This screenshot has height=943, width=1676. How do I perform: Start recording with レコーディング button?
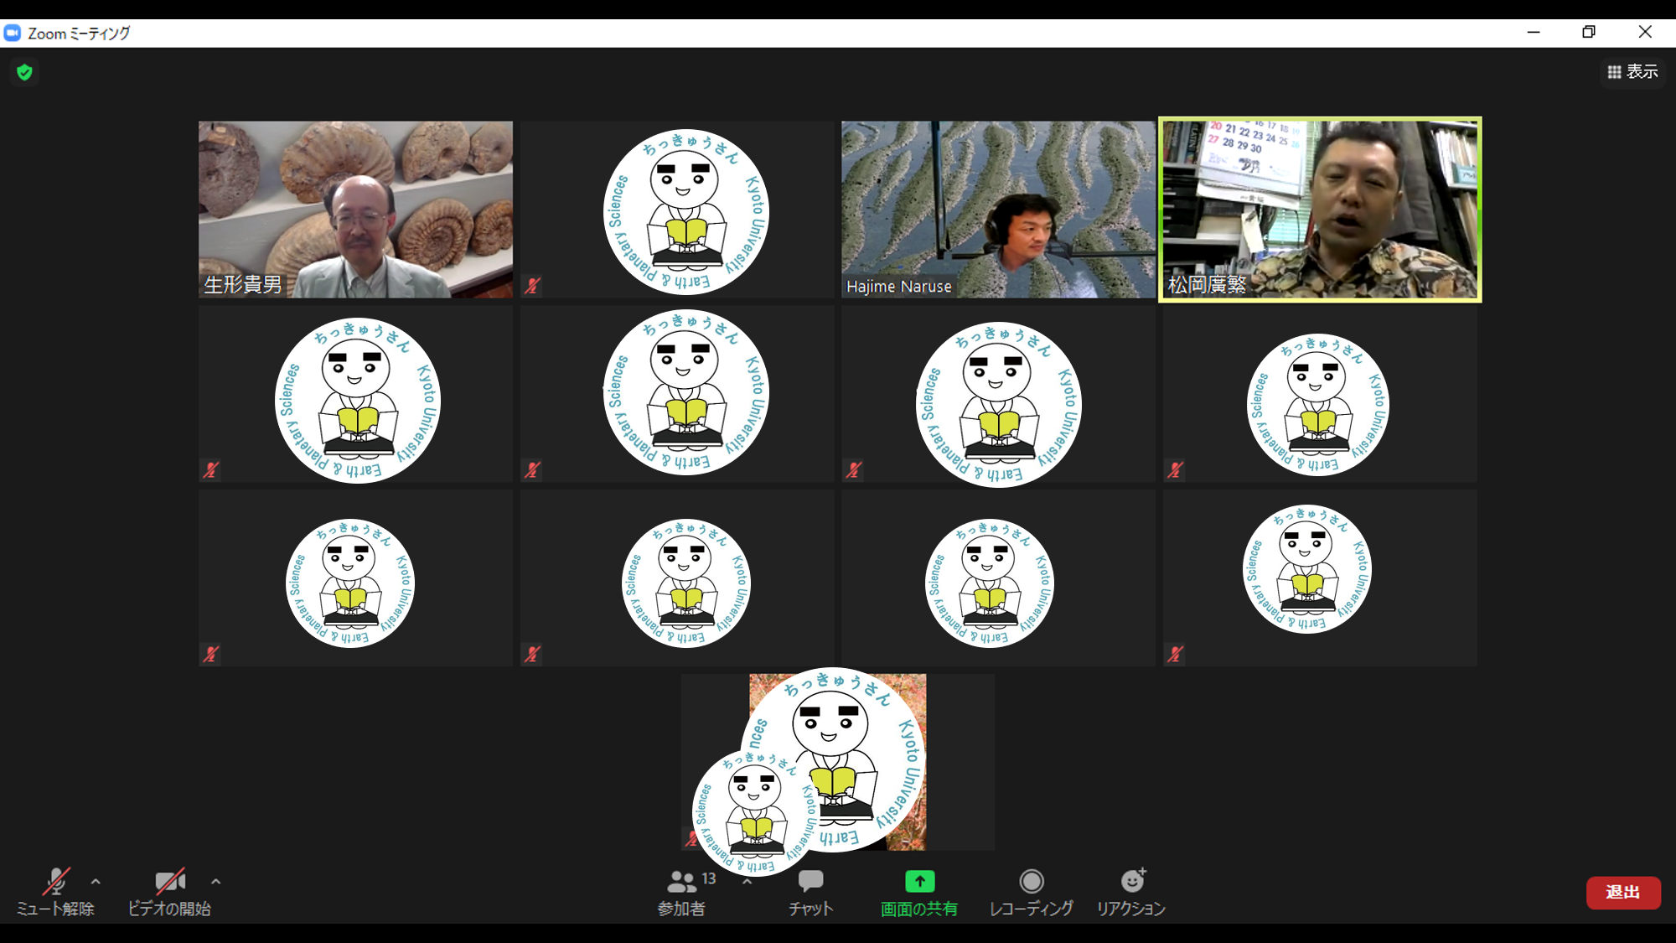(x=1031, y=892)
